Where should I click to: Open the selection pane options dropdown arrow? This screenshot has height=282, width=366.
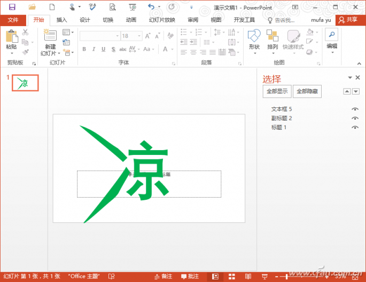(x=350, y=77)
